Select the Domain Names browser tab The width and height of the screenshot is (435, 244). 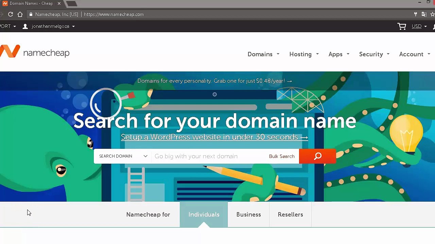point(31,4)
